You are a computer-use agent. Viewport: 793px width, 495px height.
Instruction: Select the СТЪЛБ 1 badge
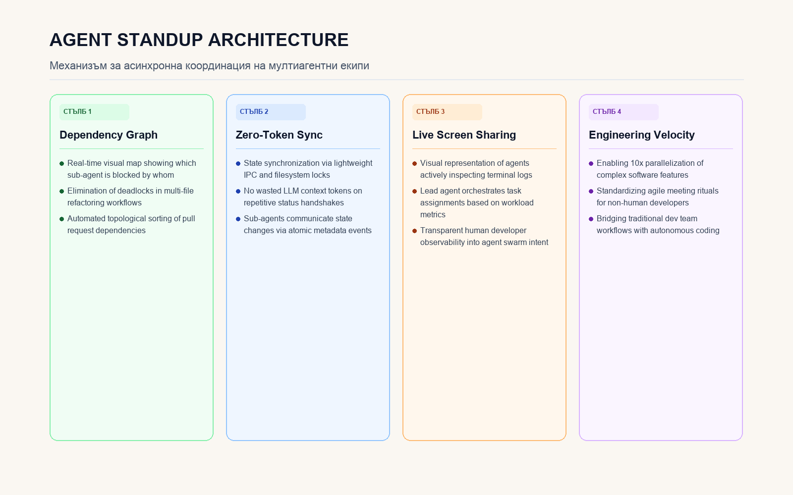click(94, 112)
